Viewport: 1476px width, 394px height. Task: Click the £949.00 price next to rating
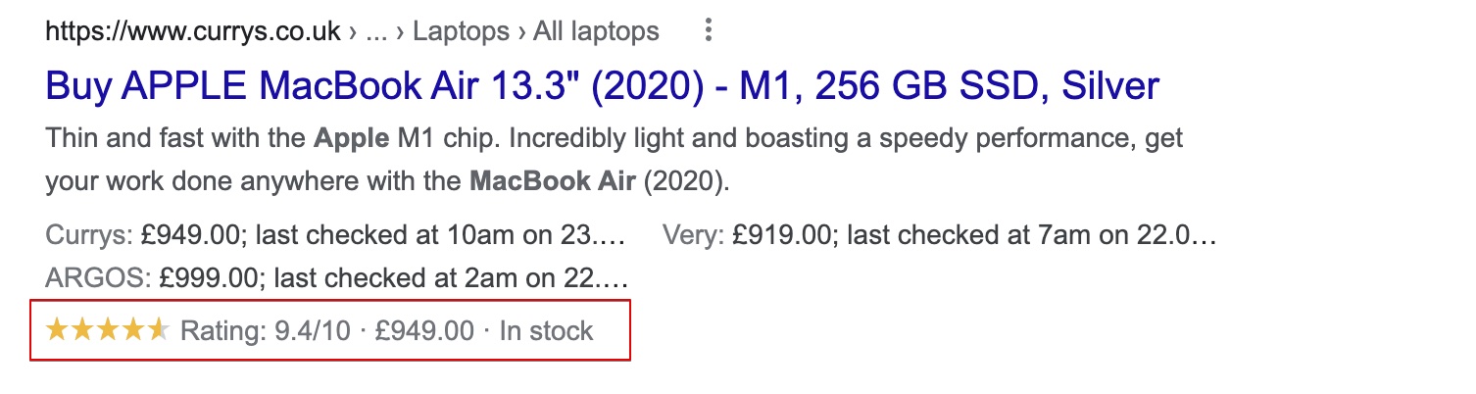click(x=424, y=330)
